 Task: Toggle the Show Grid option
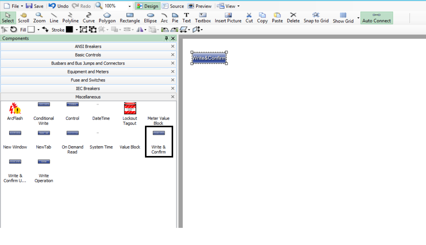coord(343,18)
